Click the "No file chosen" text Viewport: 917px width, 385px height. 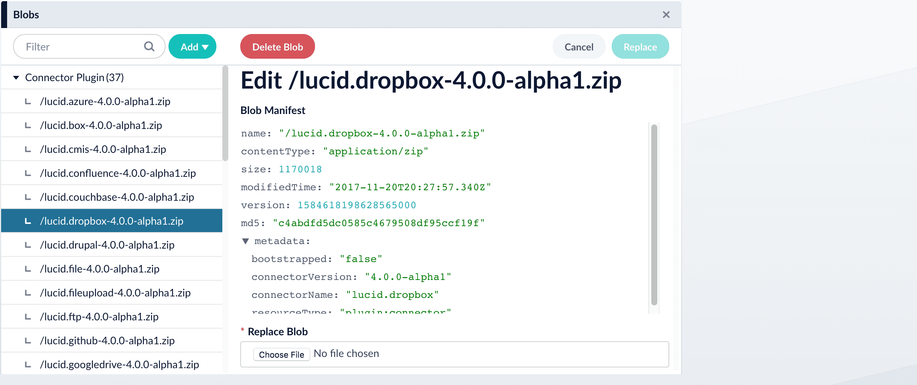[x=346, y=354]
